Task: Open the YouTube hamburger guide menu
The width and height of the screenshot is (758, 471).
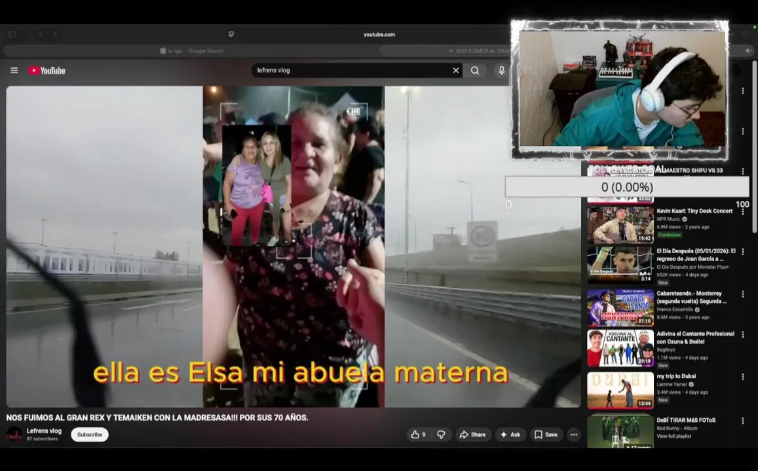Action: (x=14, y=71)
